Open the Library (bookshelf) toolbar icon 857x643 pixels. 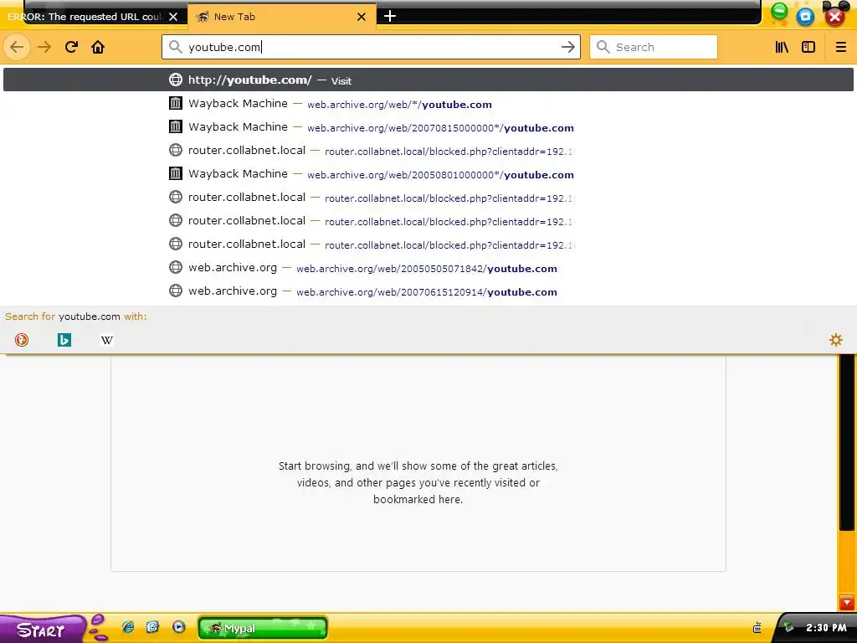coord(782,47)
